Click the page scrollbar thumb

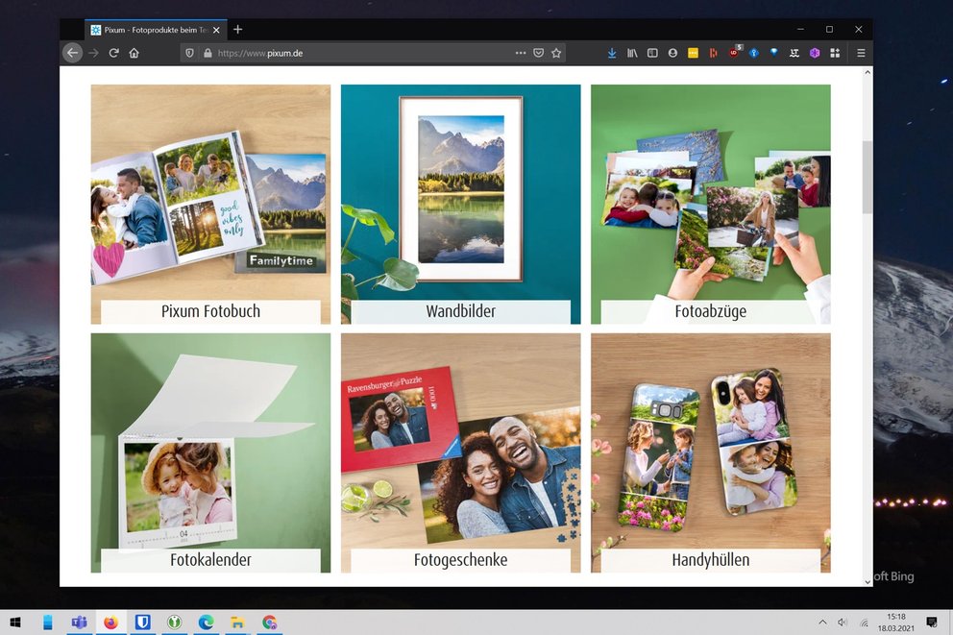point(867,177)
